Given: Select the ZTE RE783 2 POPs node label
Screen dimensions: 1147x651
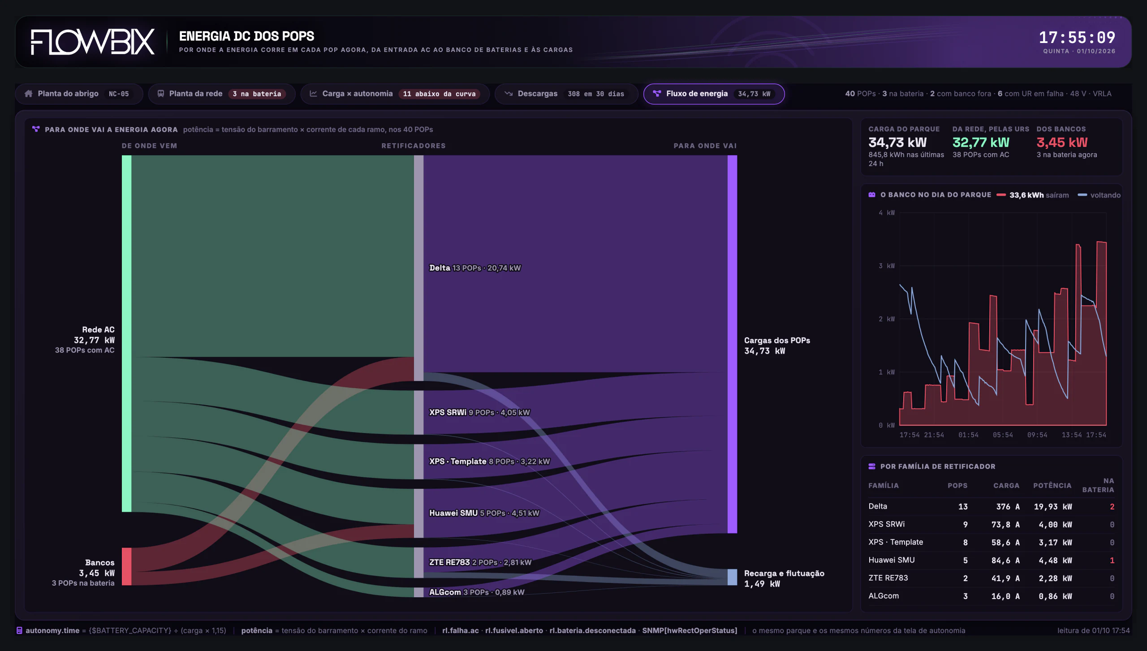Looking at the screenshot, I should [480, 562].
